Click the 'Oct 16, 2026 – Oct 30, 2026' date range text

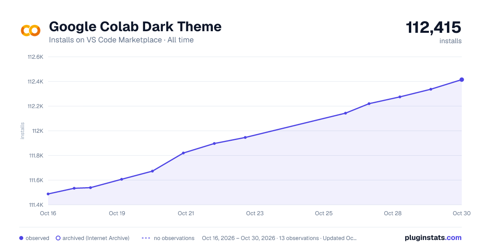pyautogui.click(x=238, y=238)
